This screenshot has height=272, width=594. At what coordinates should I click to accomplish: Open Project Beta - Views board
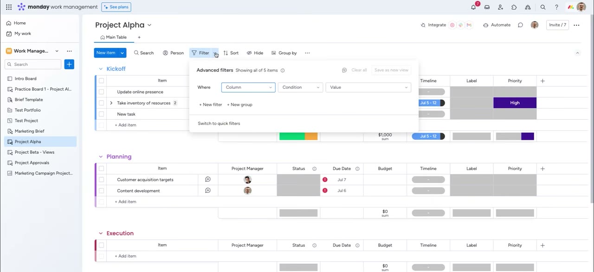(34, 152)
